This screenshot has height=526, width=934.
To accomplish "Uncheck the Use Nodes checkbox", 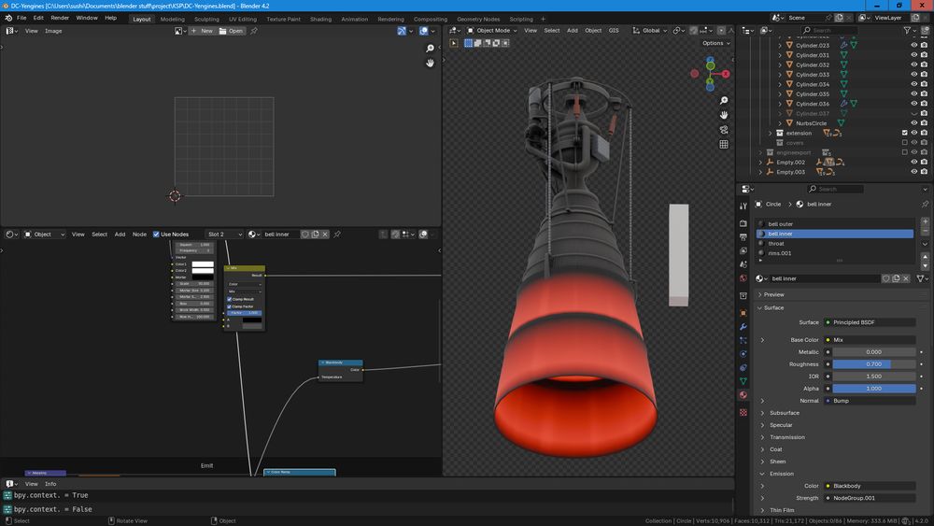I will coord(156,235).
